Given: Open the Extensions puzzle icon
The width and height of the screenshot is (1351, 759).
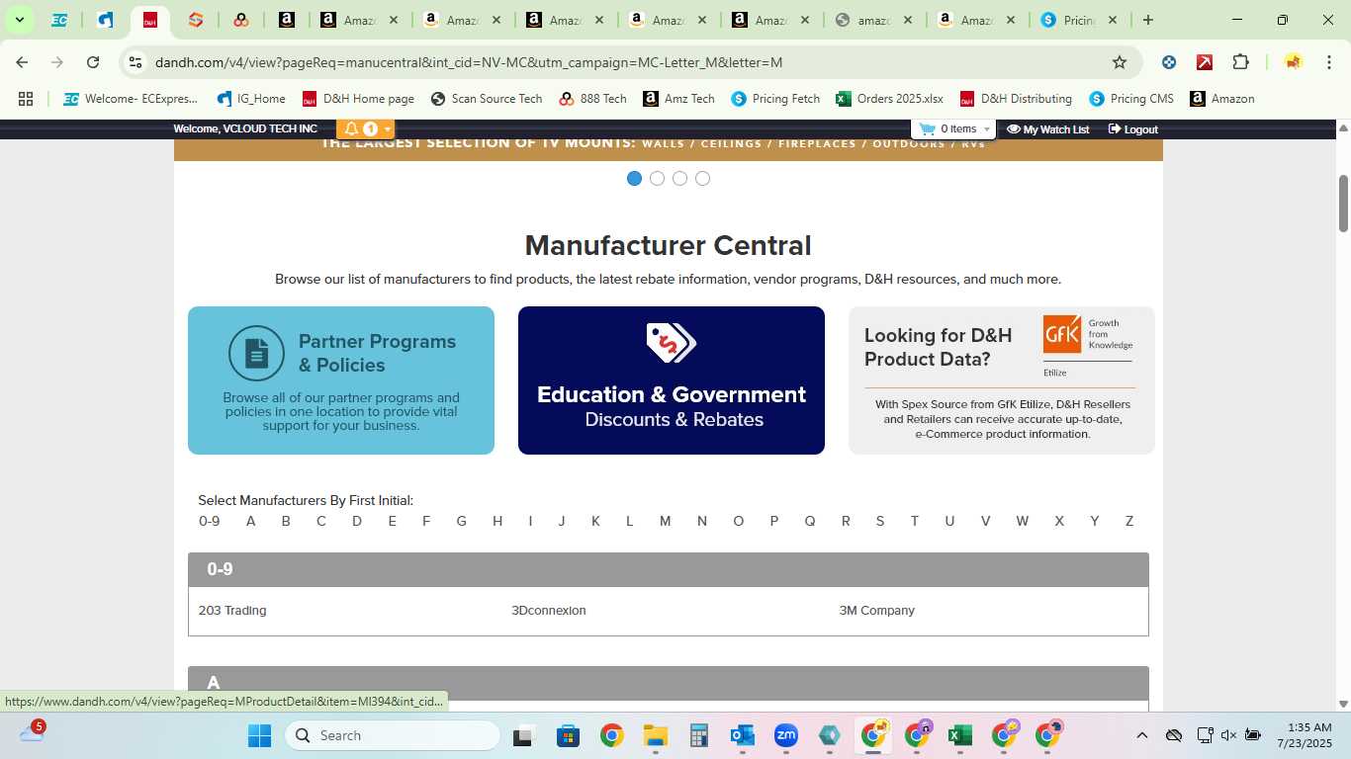Looking at the screenshot, I should click(x=1240, y=62).
